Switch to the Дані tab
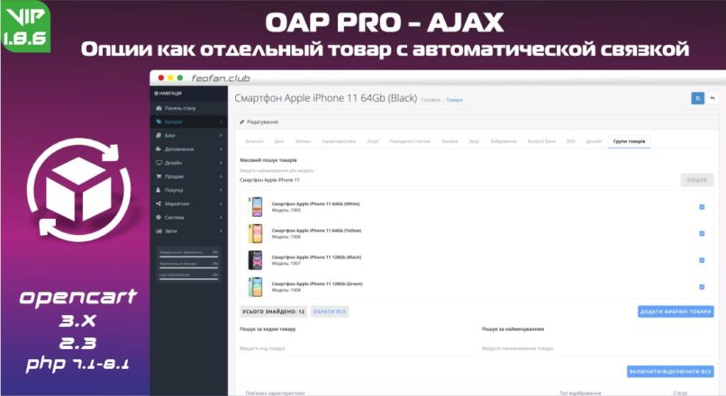This screenshot has height=396, width=726. (279, 141)
